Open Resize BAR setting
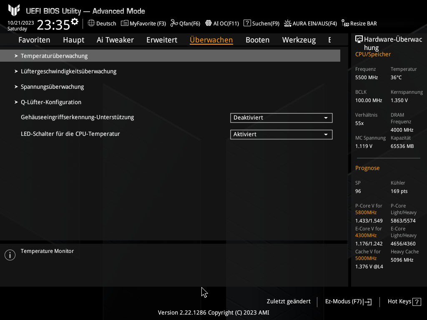Viewport: 427px width, 320px height. coord(345,23)
